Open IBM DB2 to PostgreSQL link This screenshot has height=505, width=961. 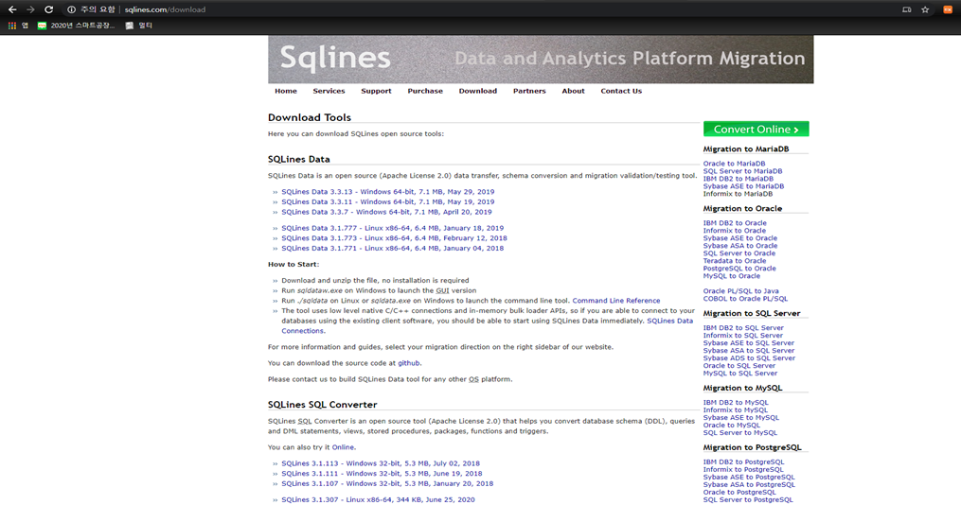point(743,462)
